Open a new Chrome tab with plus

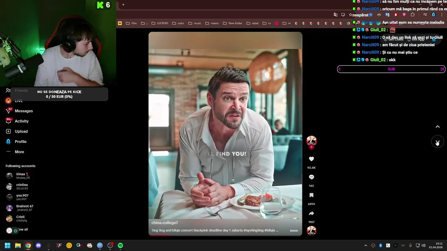pyautogui.click(x=123, y=5)
